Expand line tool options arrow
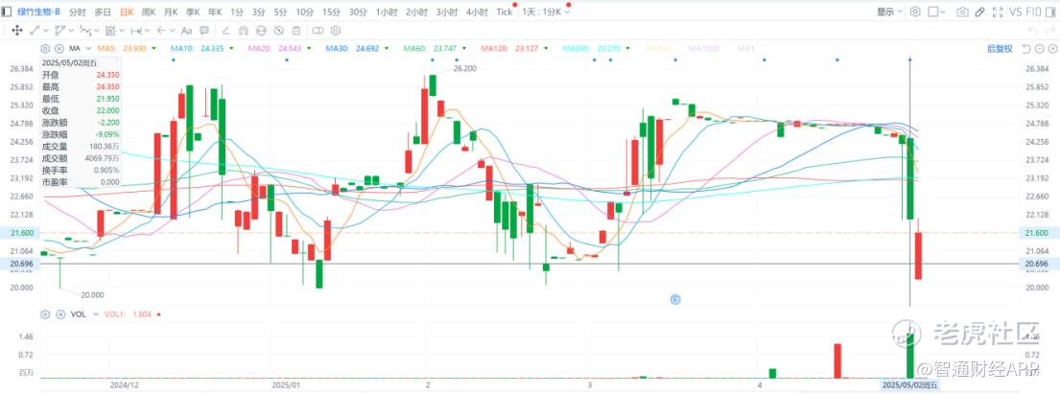The image size is (1060, 394). coord(46,31)
